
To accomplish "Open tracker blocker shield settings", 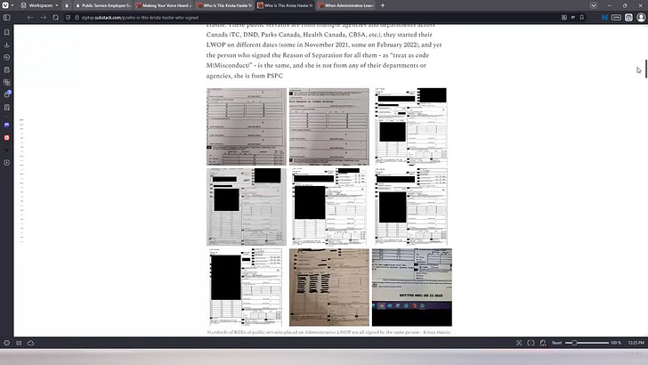I will point(69,18).
